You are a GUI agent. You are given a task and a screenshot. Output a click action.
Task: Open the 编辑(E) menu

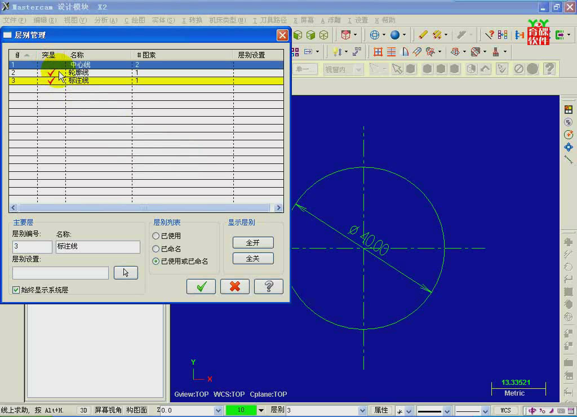point(45,20)
